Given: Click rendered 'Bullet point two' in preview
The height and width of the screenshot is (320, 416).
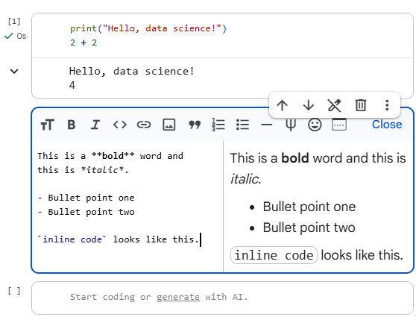Looking at the screenshot, I should pos(309,228).
